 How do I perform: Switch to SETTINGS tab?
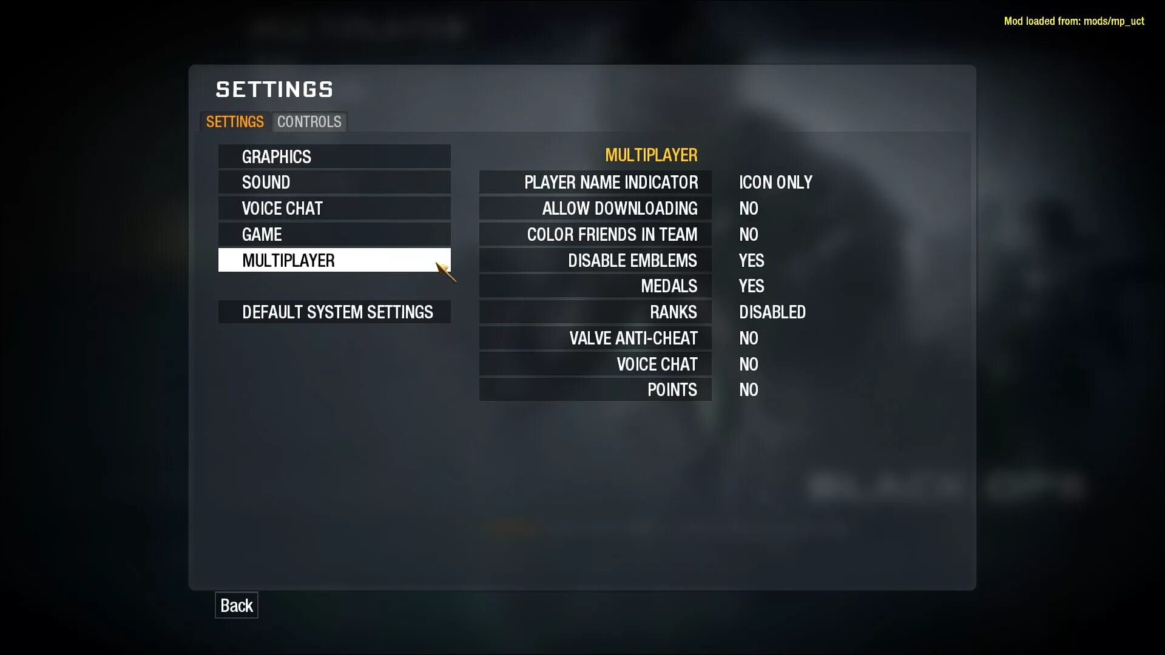click(x=234, y=121)
